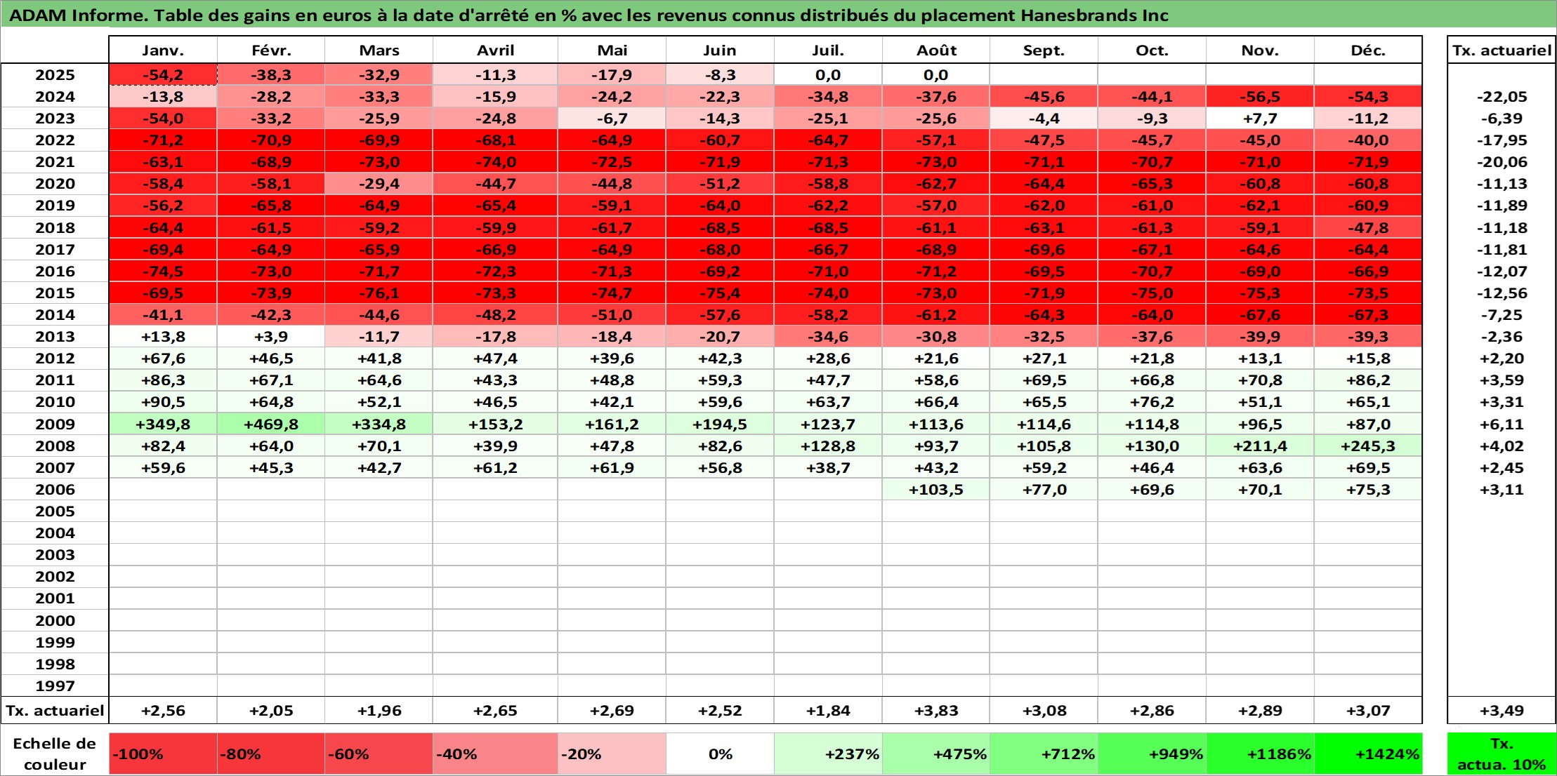Click the +13,8 cell for Janv. 2013

click(163, 336)
